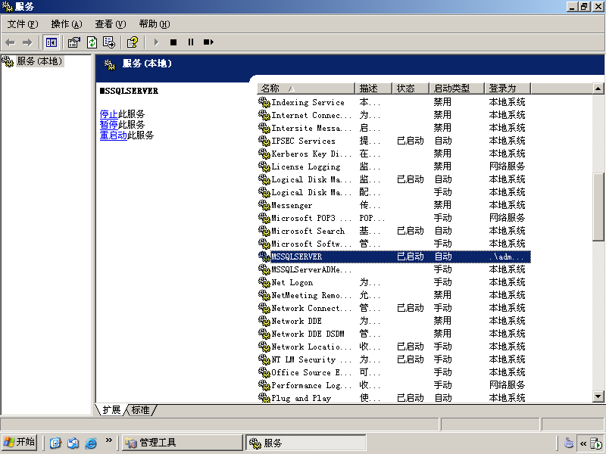Select the Network Connect... service icon
The height and width of the screenshot is (454, 606).
264,309
